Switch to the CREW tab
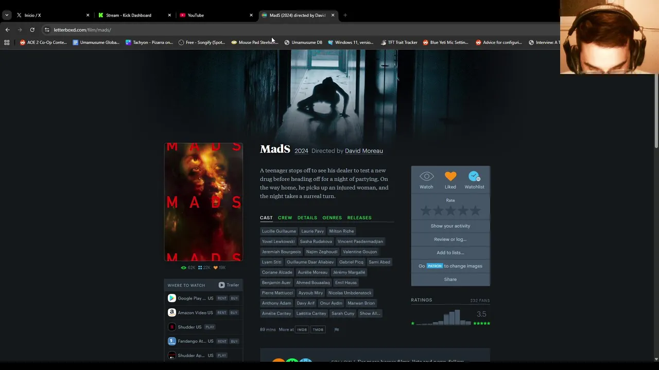Image resolution: width=659 pixels, height=370 pixels. (x=285, y=218)
